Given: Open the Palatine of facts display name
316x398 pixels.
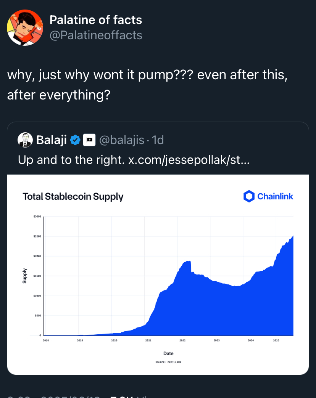Looking at the screenshot, I should [x=96, y=20].
